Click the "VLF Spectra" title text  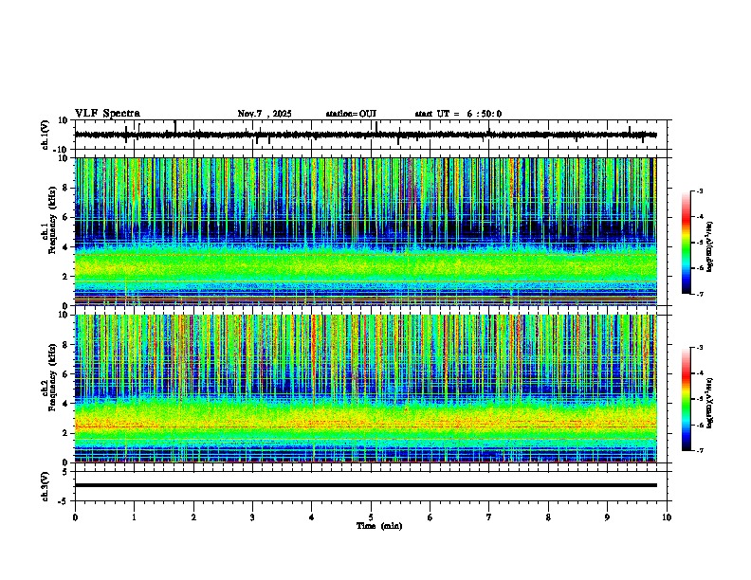coord(107,114)
